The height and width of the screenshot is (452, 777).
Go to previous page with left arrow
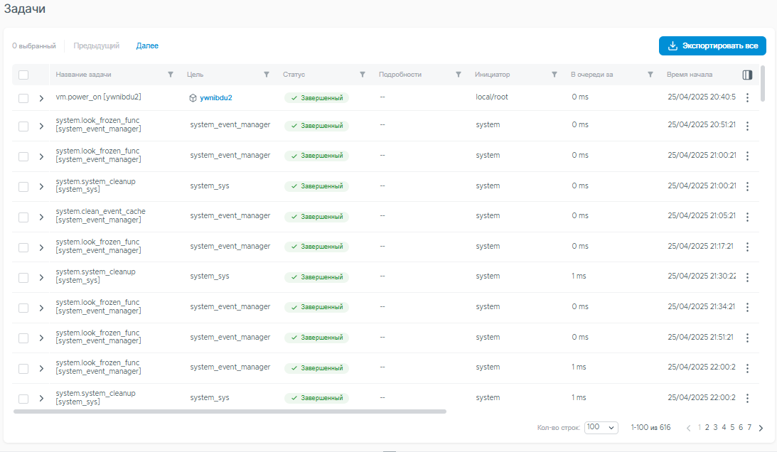coord(688,428)
